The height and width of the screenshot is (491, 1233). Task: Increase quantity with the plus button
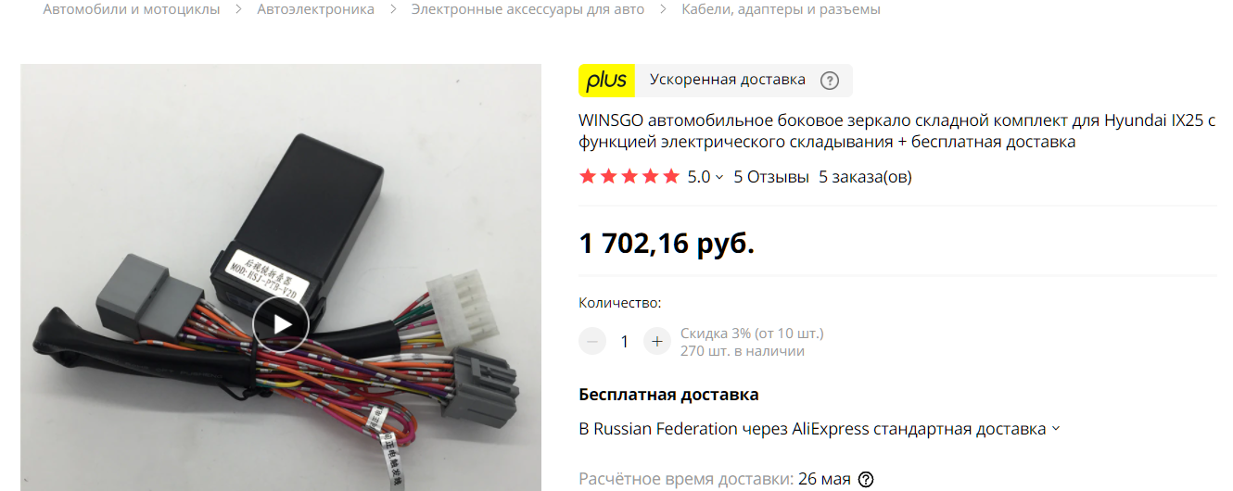656,341
